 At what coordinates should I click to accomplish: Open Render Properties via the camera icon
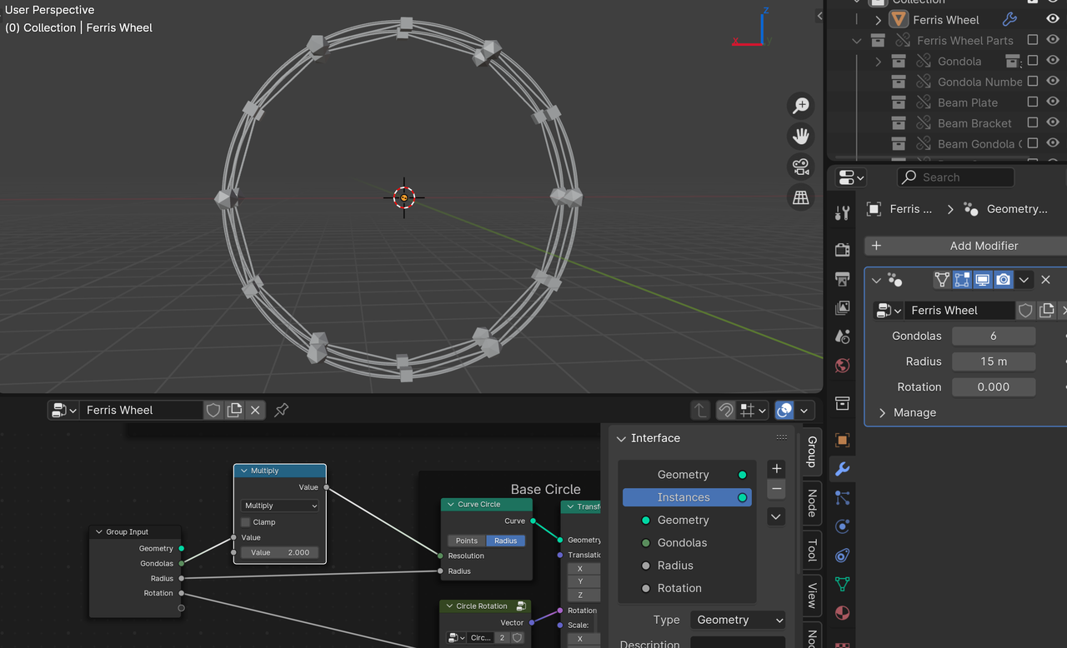tap(841, 249)
